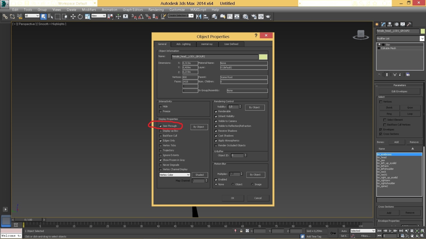
Task: Open the View reference coordinate dropdown
Action: tap(99, 16)
